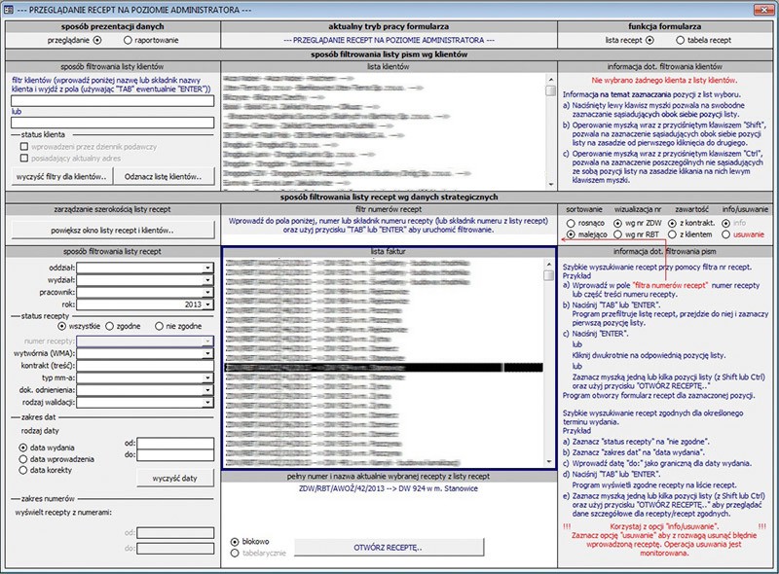
Task: Click the form icon in the title bar
Action: click(x=8, y=10)
